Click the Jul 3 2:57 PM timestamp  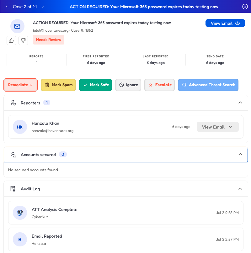(x=227, y=240)
